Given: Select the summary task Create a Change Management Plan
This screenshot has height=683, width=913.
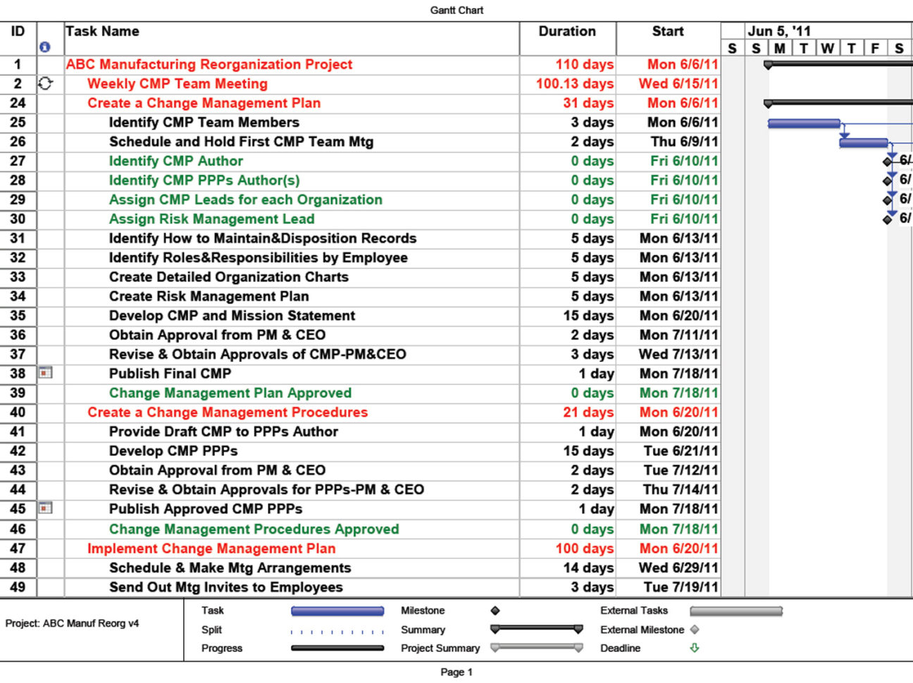Looking at the screenshot, I should [204, 103].
